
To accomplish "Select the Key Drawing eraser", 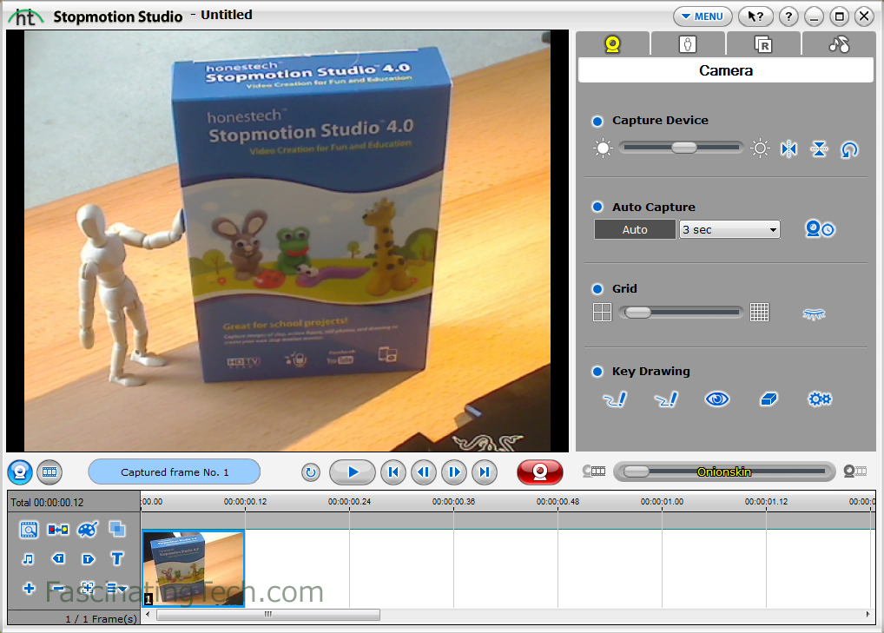I will point(769,399).
